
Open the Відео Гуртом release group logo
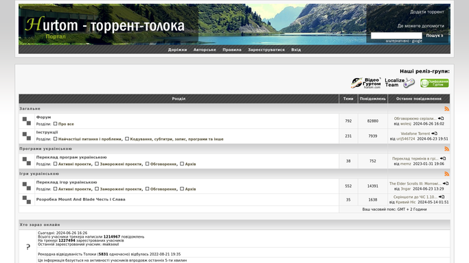pyautogui.click(x=366, y=83)
